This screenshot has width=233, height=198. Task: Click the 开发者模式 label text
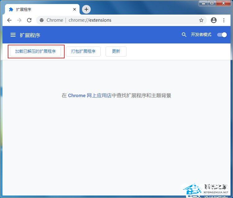coord(201,35)
